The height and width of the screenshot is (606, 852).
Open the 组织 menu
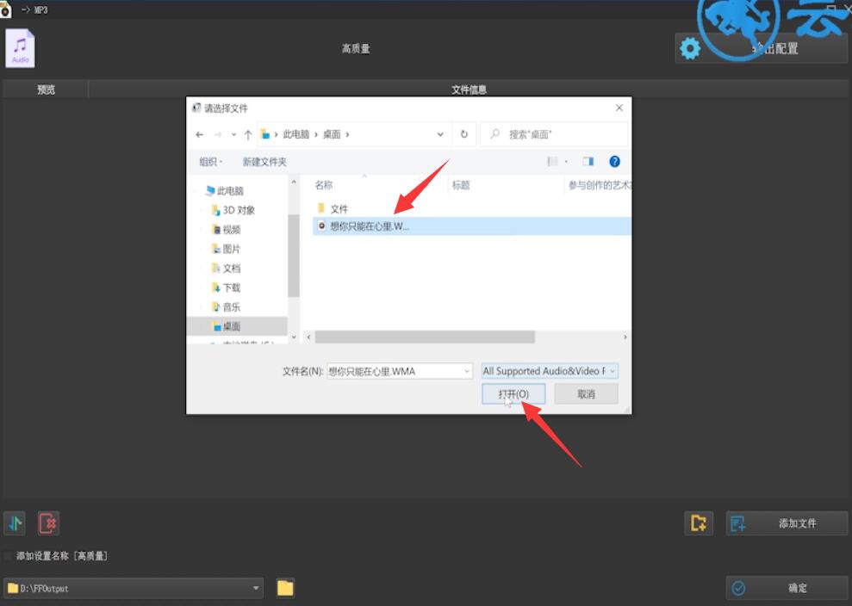pos(211,162)
